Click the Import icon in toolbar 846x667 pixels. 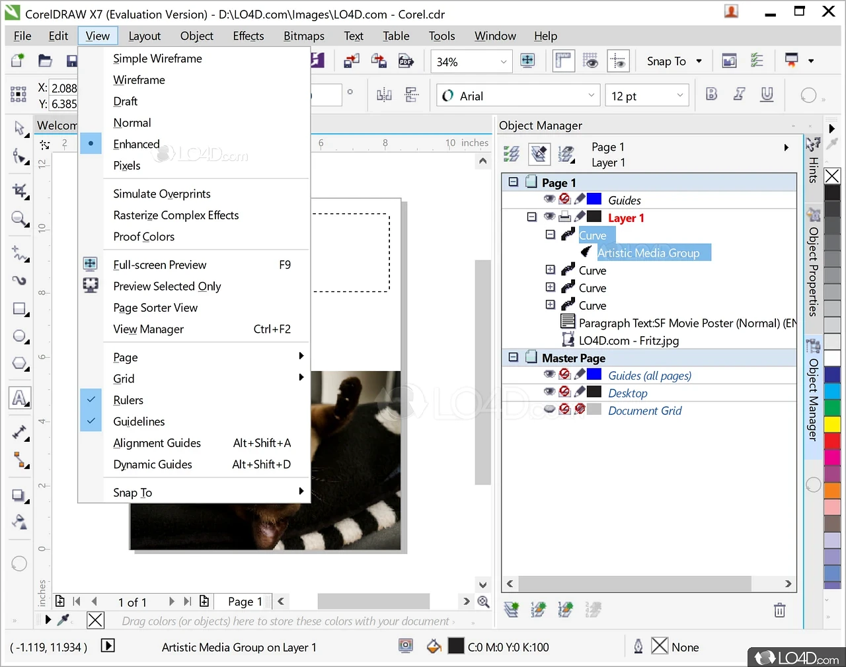click(x=352, y=61)
